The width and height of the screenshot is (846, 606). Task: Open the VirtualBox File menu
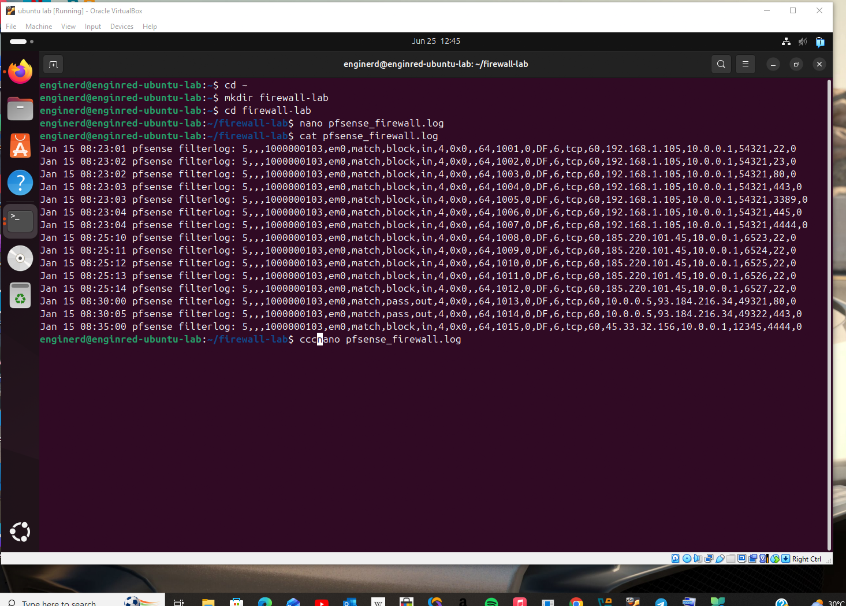tap(11, 27)
